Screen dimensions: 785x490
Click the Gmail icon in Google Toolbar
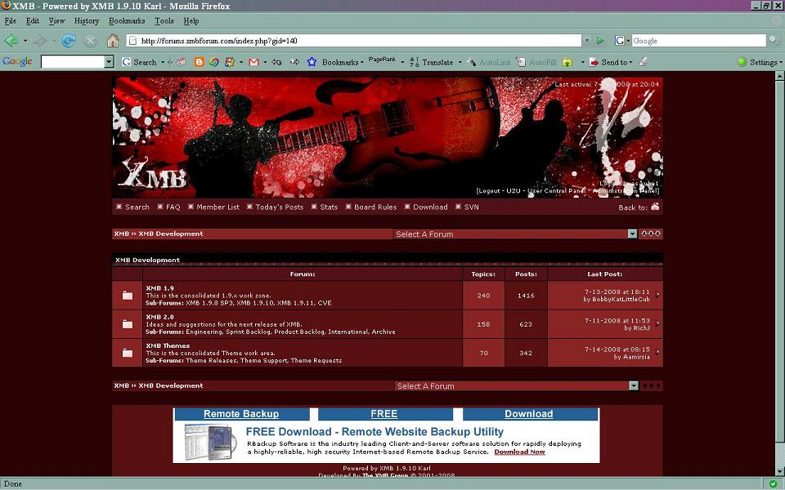(253, 62)
